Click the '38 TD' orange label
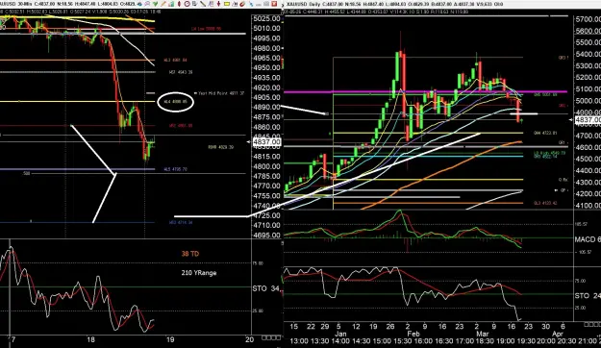The height and width of the screenshot is (348, 601). (190, 254)
